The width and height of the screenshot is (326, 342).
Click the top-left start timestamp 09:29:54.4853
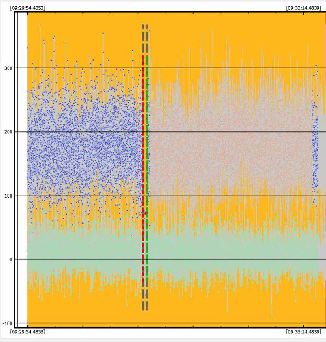[28, 8]
